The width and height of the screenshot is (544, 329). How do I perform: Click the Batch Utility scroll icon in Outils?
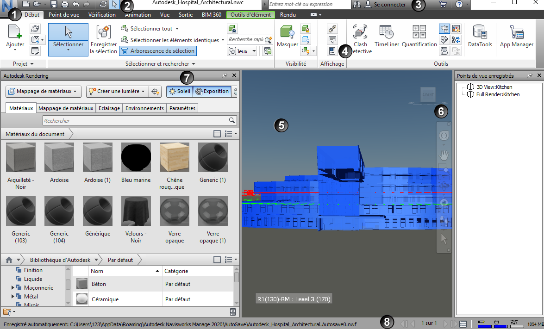tap(444, 51)
